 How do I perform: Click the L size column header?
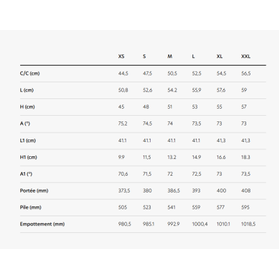193,56
